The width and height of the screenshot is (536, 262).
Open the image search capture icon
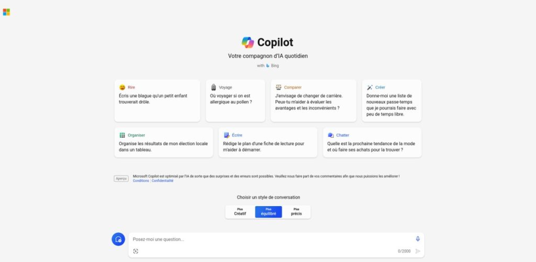(x=136, y=251)
